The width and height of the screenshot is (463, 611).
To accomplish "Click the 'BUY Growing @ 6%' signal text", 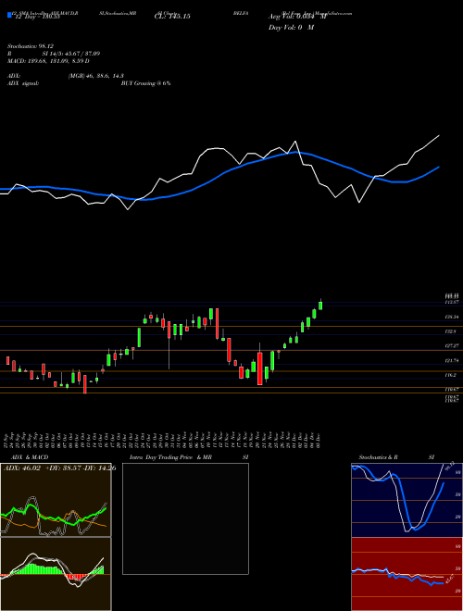I will click(x=145, y=83).
